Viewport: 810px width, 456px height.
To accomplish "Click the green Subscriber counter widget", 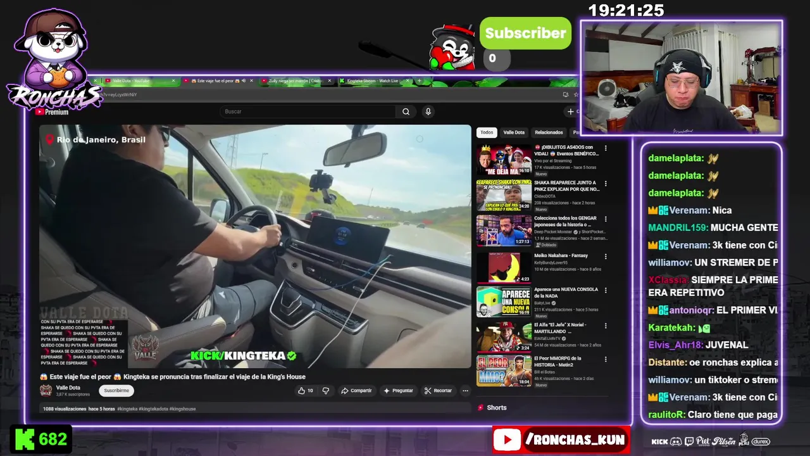I will click(525, 33).
